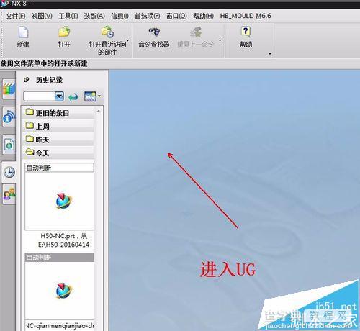Click the 新建 (New) file icon
This screenshot has width=360, height=331.
pos(23,32)
